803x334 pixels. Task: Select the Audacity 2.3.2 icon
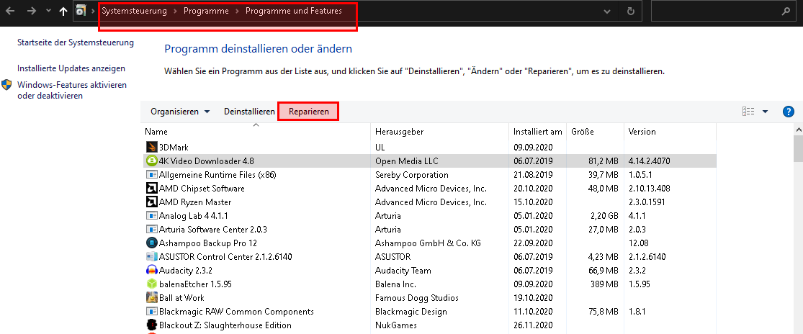(151, 270)
